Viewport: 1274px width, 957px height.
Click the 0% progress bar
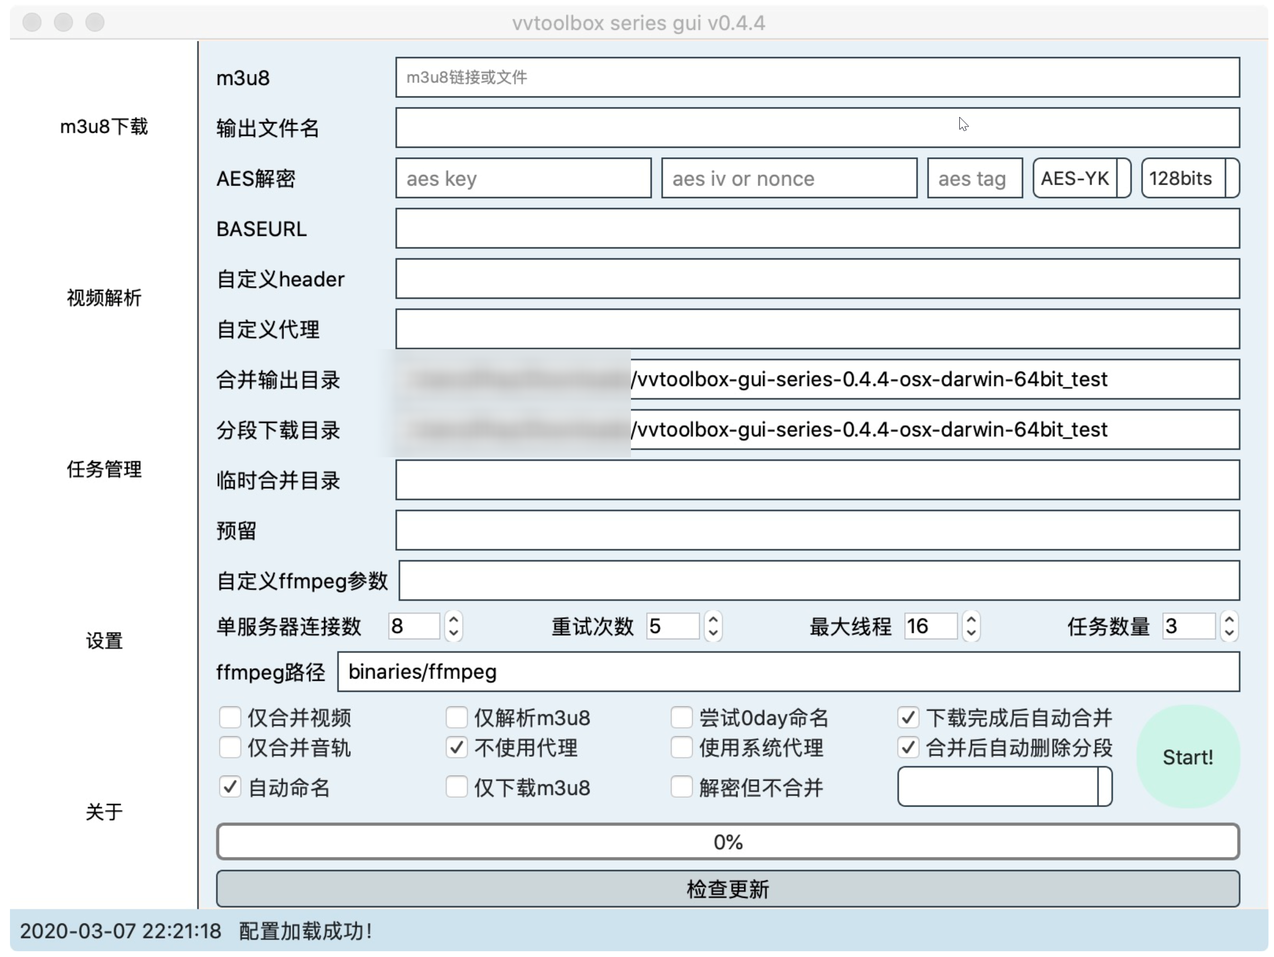coord(728,842)
